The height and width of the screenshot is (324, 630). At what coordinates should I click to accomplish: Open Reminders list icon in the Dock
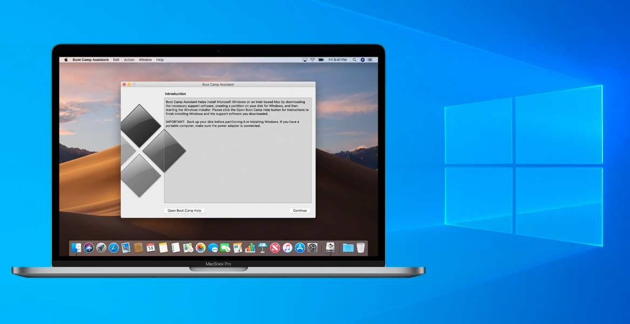(176, 248)
